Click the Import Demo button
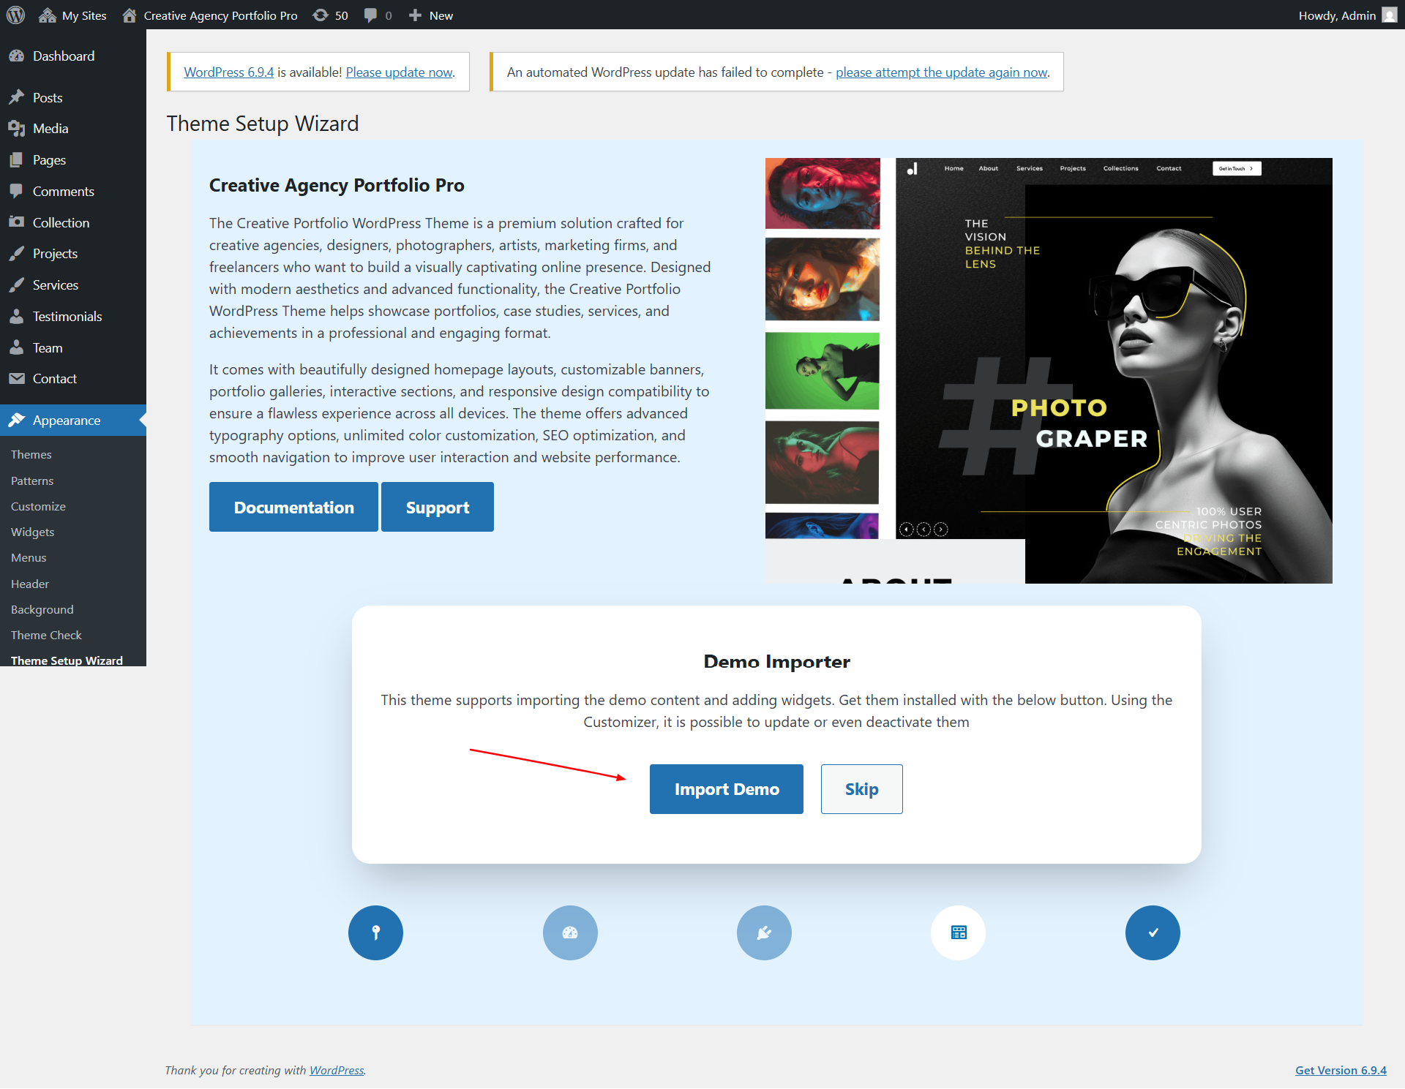1405x1089 pixels. 727,789
